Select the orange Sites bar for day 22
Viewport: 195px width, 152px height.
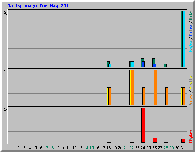tap(133, 87)
